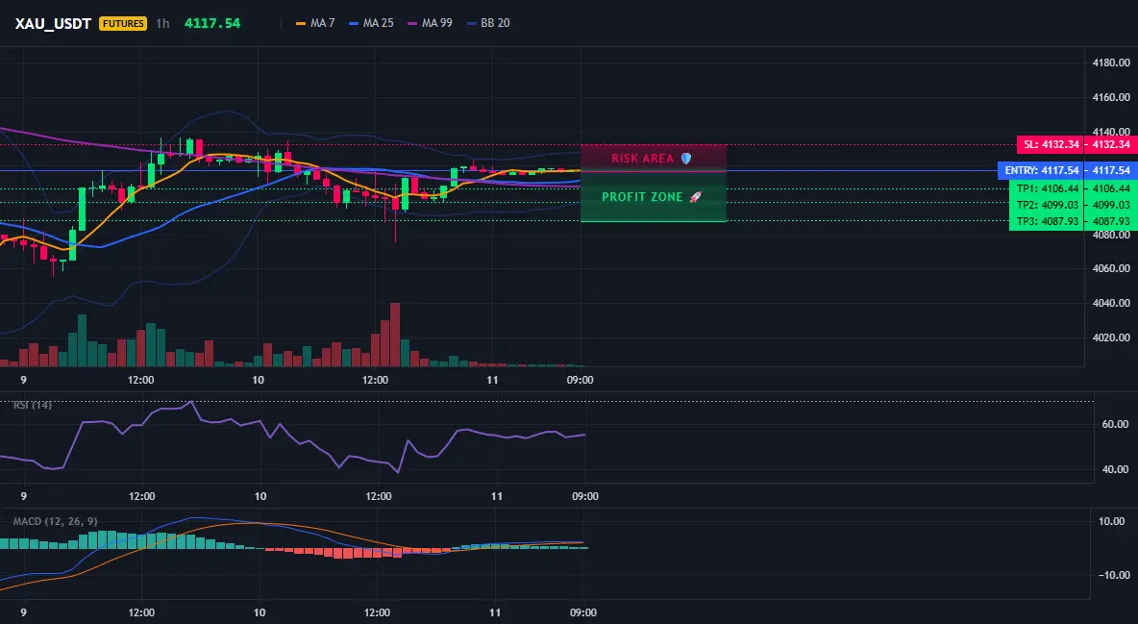Click the blue MA 25 color dash
The width and height of the screenshot is (1138, 624).
click(x=354, y=23)
